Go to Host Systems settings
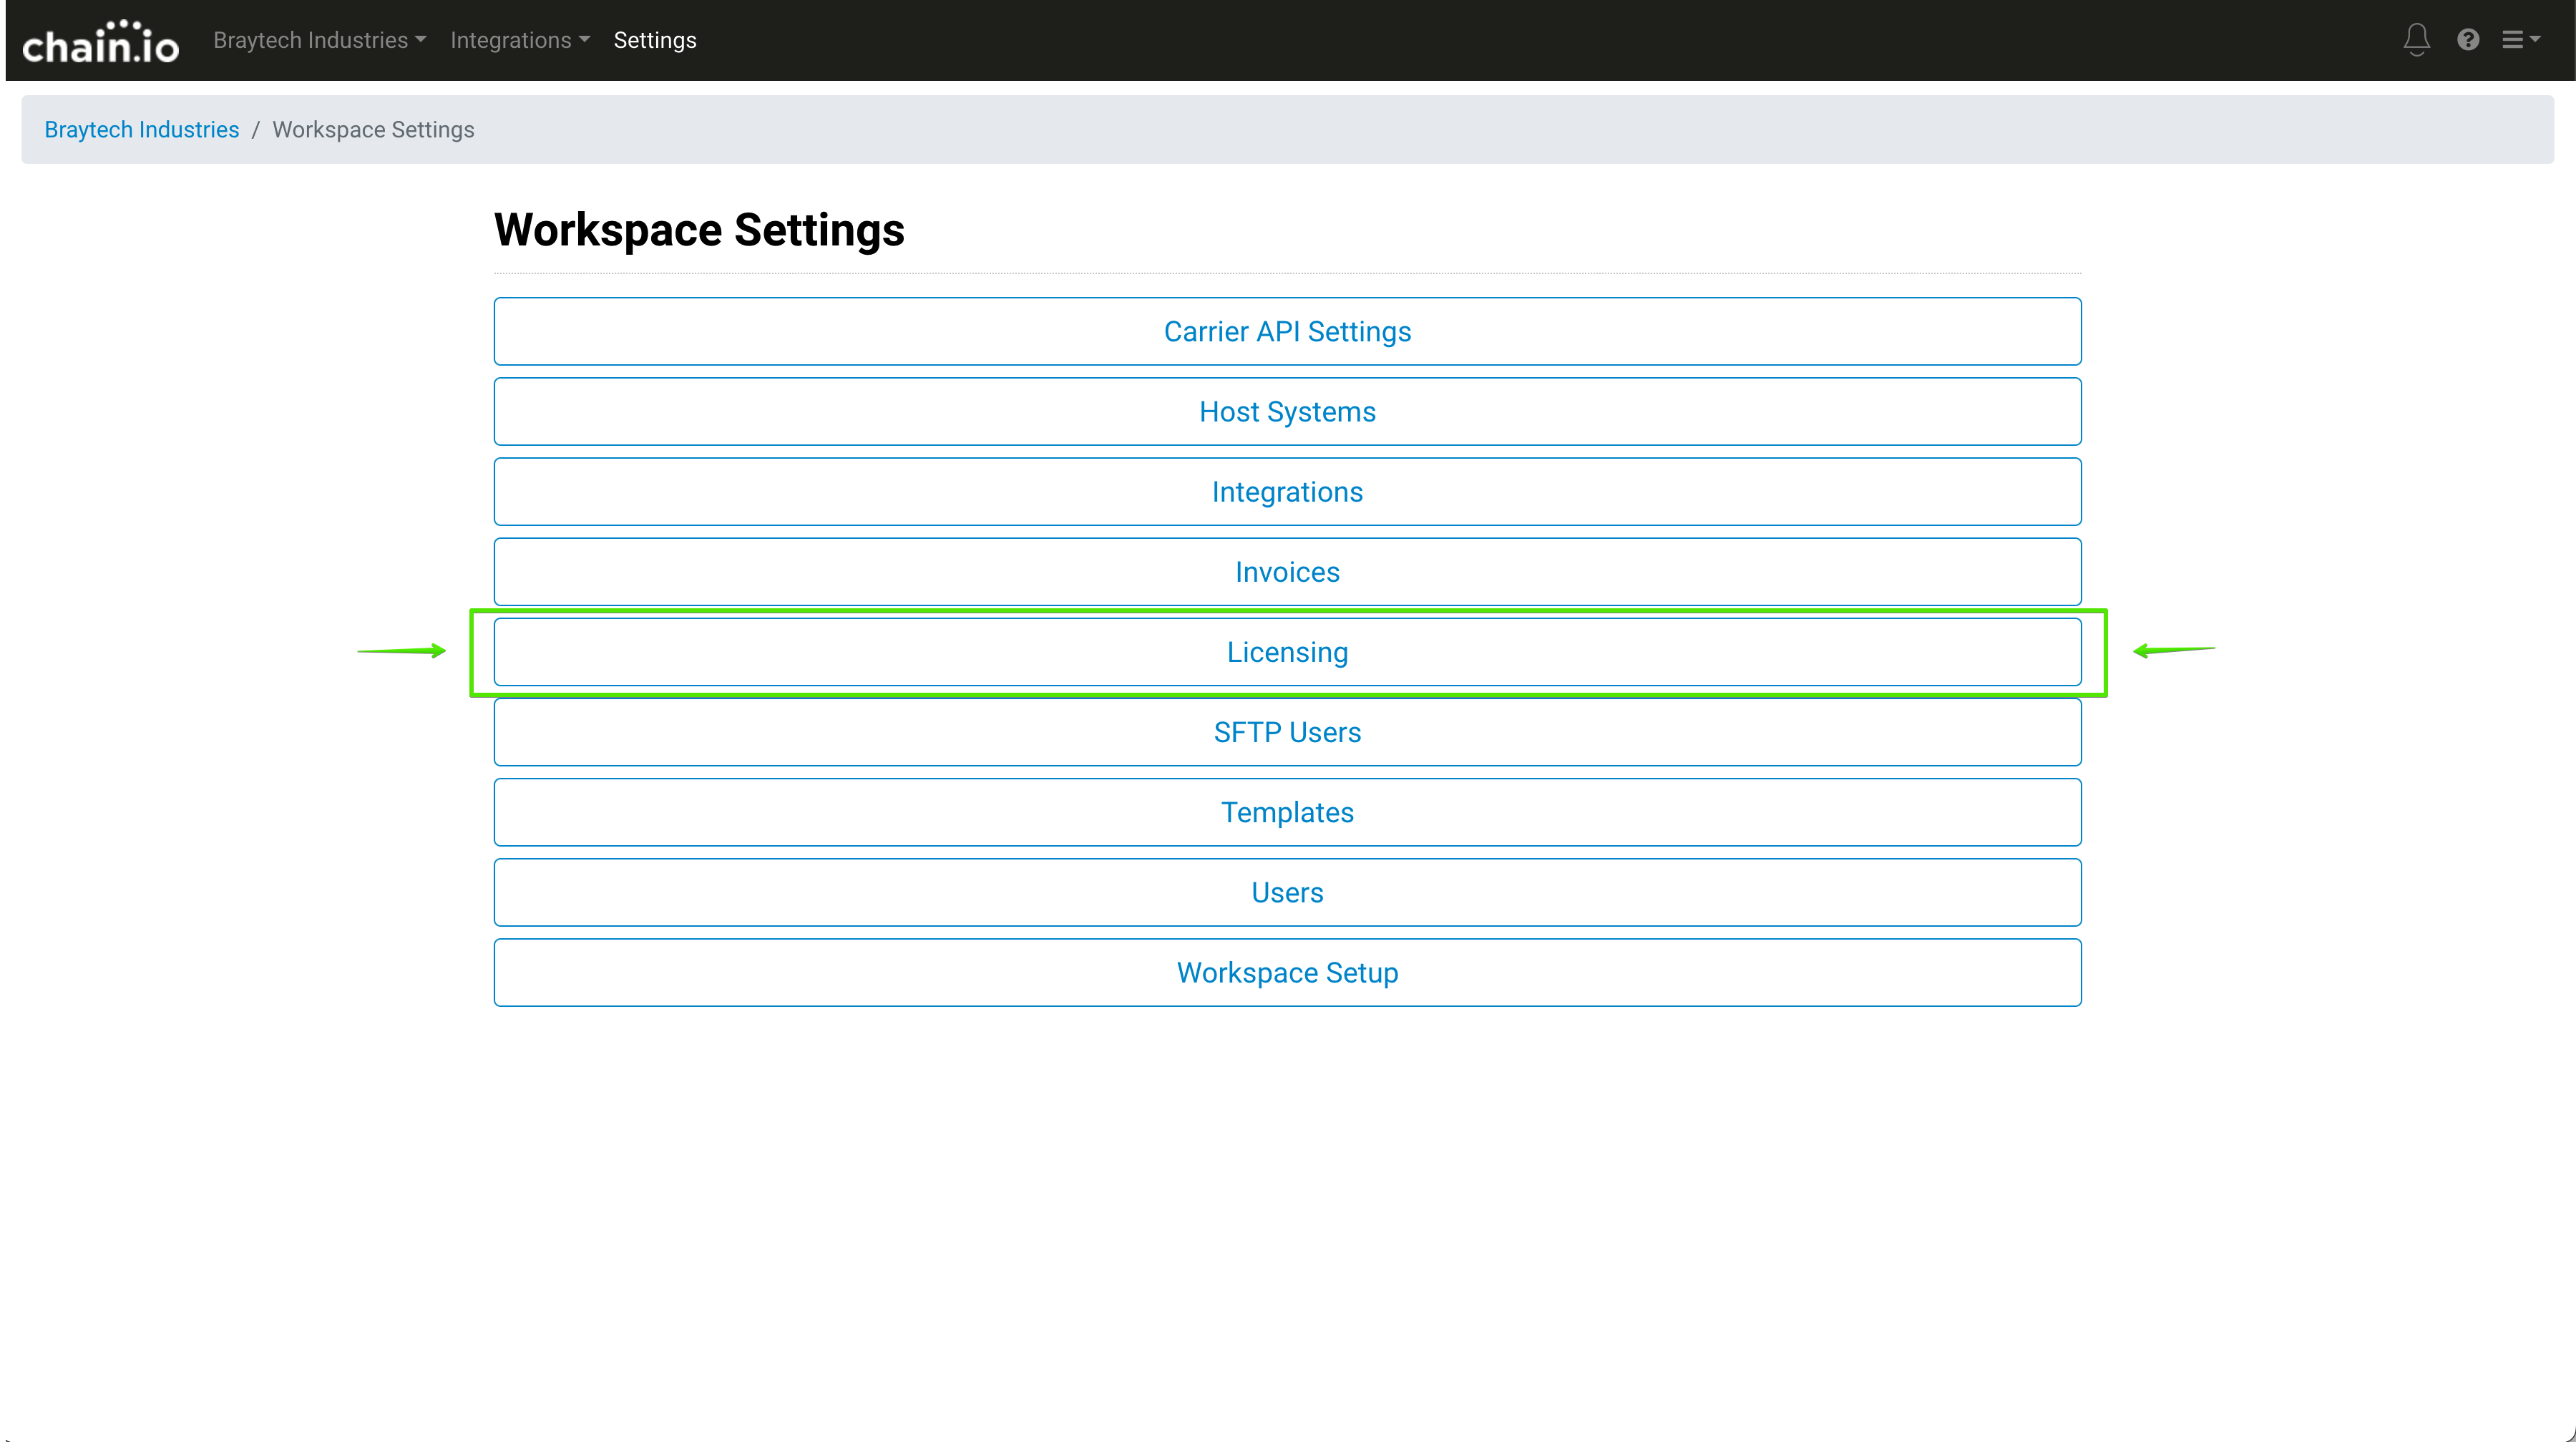 pyautogui.click(x=1287, y=412)
